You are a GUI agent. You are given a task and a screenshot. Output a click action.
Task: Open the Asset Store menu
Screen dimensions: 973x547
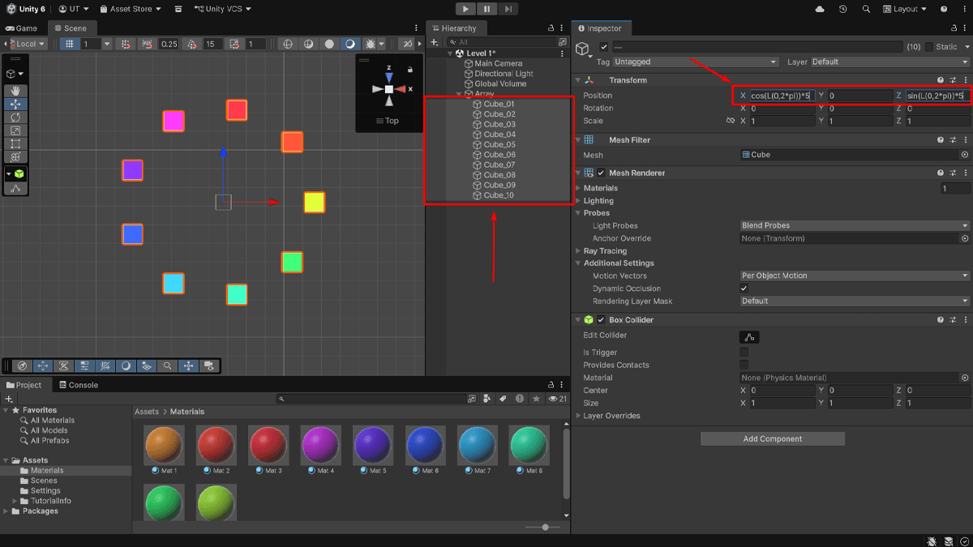click(130, 9)
